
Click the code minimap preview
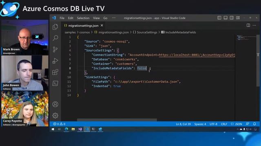coord(246,38)
